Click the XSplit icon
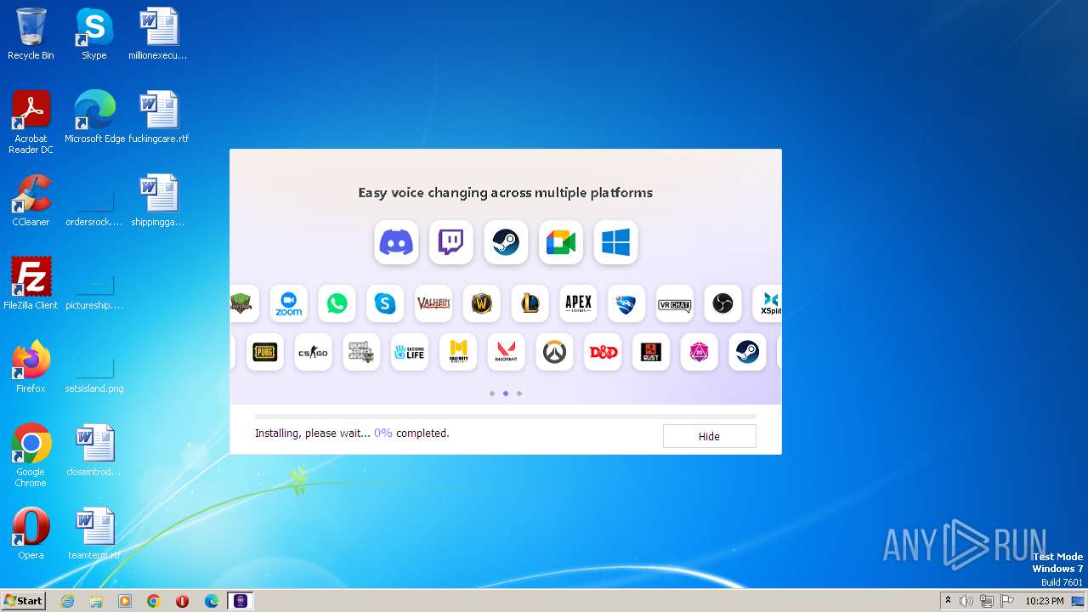Screen dimensions: 1088x612 pyautogui.click(x=768, y=303)
